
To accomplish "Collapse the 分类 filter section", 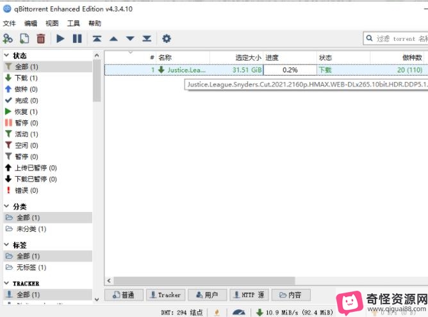I will [x=7, y=206].
